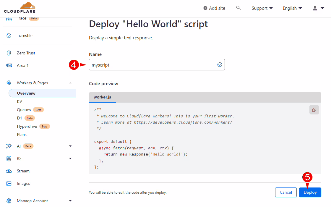The image size is (331, 207).
Task: Click the Cancel button
Action: [x=286, y=192]
